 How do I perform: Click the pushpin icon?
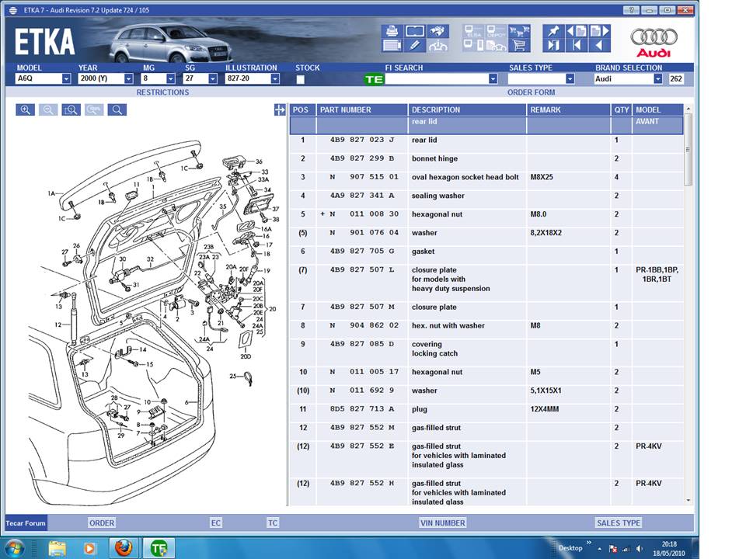tap(553, 31)
